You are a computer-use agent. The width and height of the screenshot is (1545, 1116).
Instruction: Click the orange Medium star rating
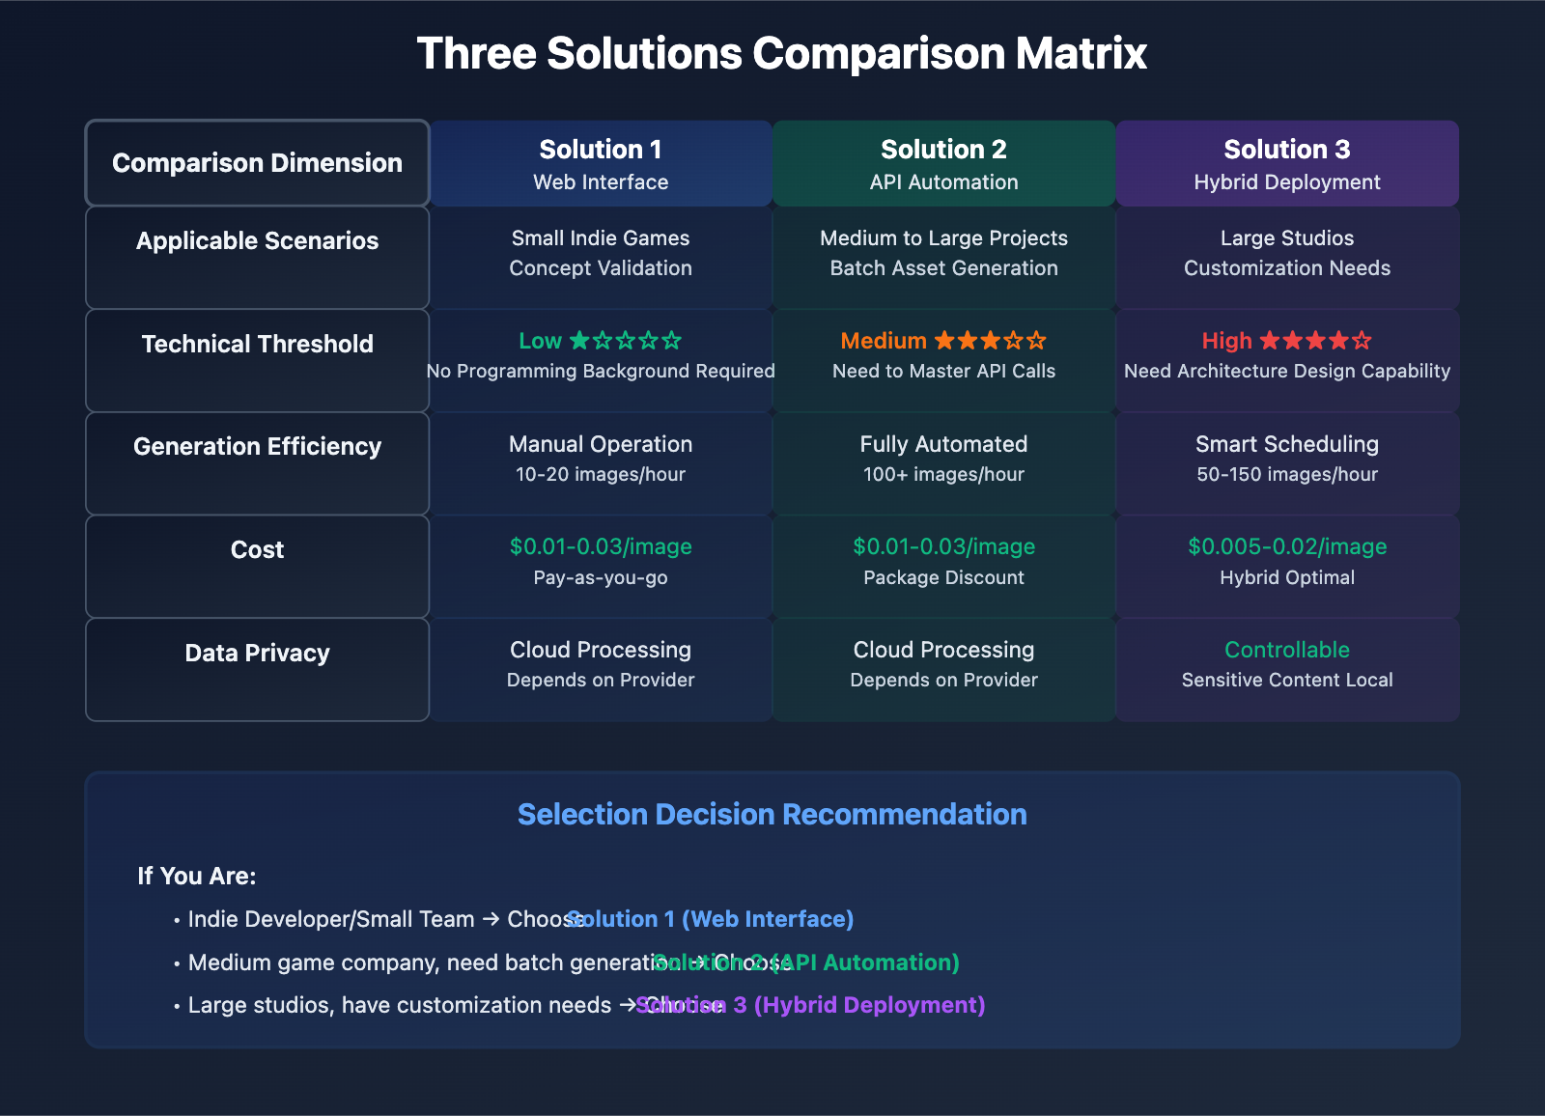[x=943, y=341]
